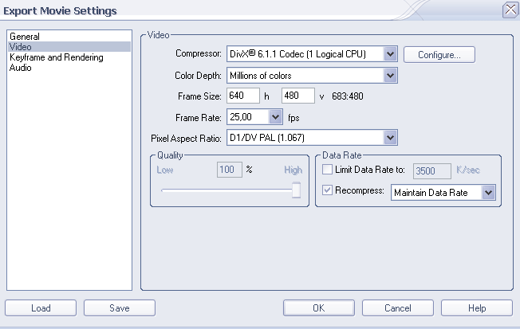Click the Configure... button
This screenshot has width=520, height=329.
[x=439, y=55]
